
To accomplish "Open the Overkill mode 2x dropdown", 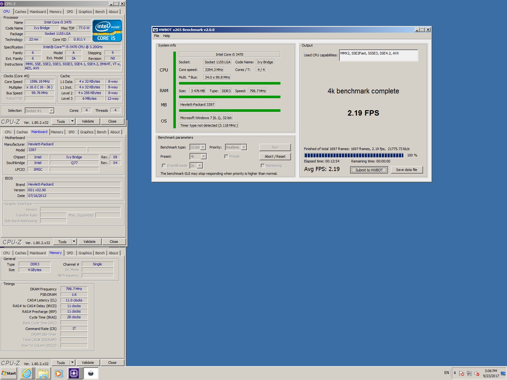I will (200, 166).
